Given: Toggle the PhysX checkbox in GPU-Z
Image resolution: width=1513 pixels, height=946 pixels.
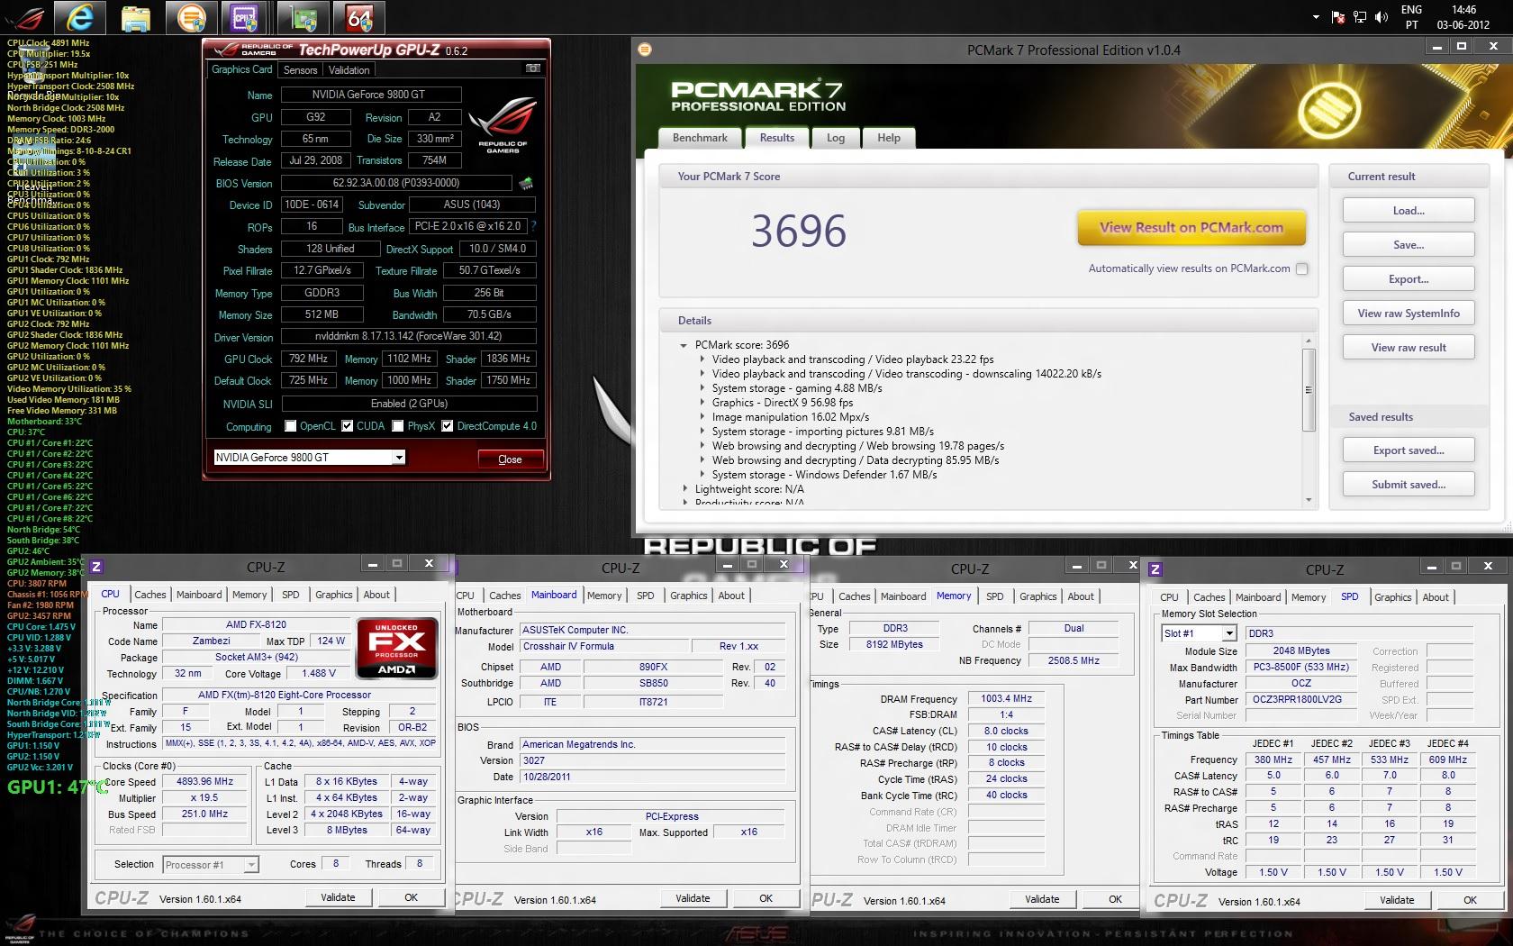Looking at the screenshot, I should click(397, 426).
